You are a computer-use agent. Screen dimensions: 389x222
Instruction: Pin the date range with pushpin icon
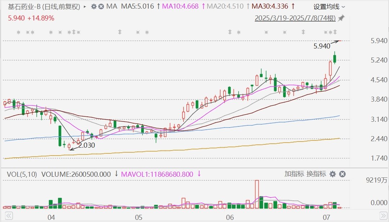click(x=341, y=18)
